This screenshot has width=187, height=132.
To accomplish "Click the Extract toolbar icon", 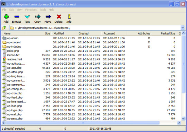I will tap(17, 17).
